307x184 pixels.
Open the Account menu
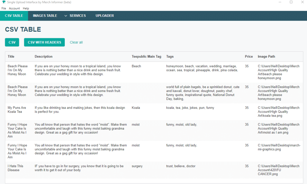(x=14, y=8)
